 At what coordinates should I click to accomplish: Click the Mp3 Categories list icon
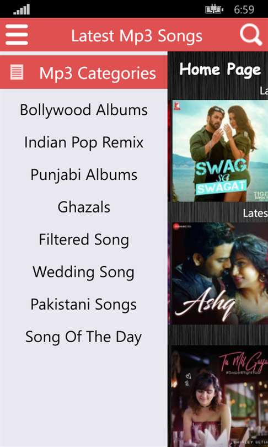(x=17, y=72)
